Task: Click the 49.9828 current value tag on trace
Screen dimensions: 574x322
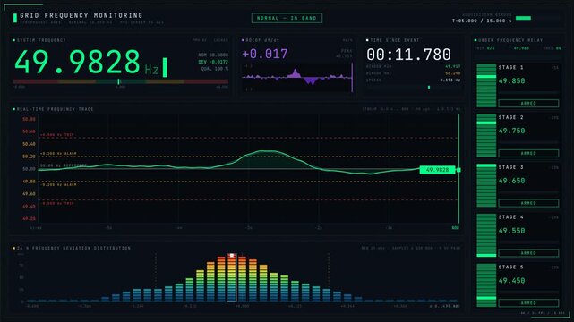Action: pos(438,170)
